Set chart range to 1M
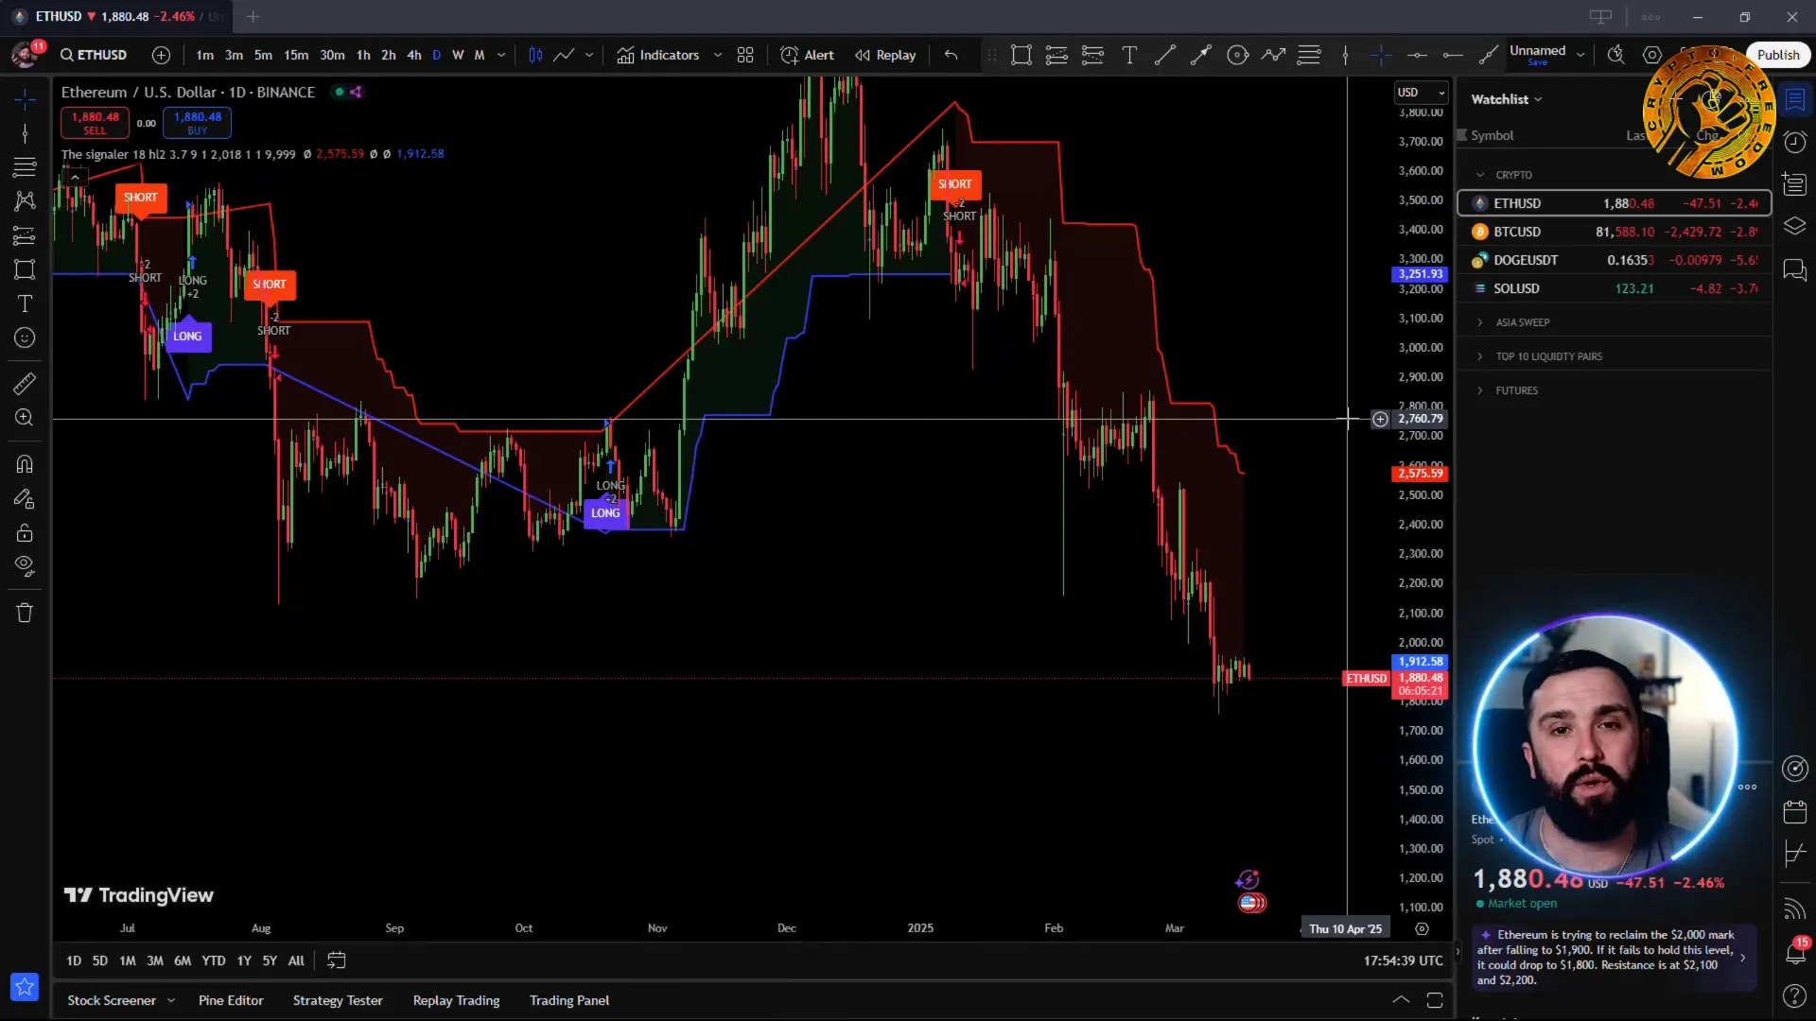The width and height of the screenshot is (1816, 1021). coord(128,960)
